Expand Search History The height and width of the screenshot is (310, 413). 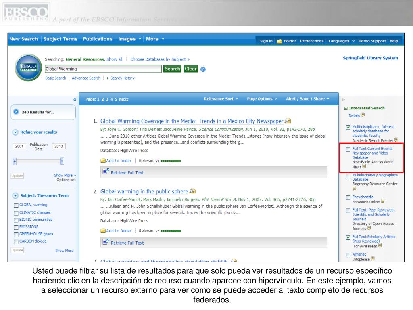tap(121, 78)
